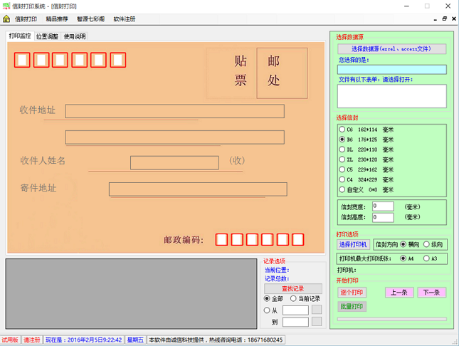Switch to the 位置调整 tab
Image resolution: width=459 pixels, height=346 pixels.
tap(47, 36)
